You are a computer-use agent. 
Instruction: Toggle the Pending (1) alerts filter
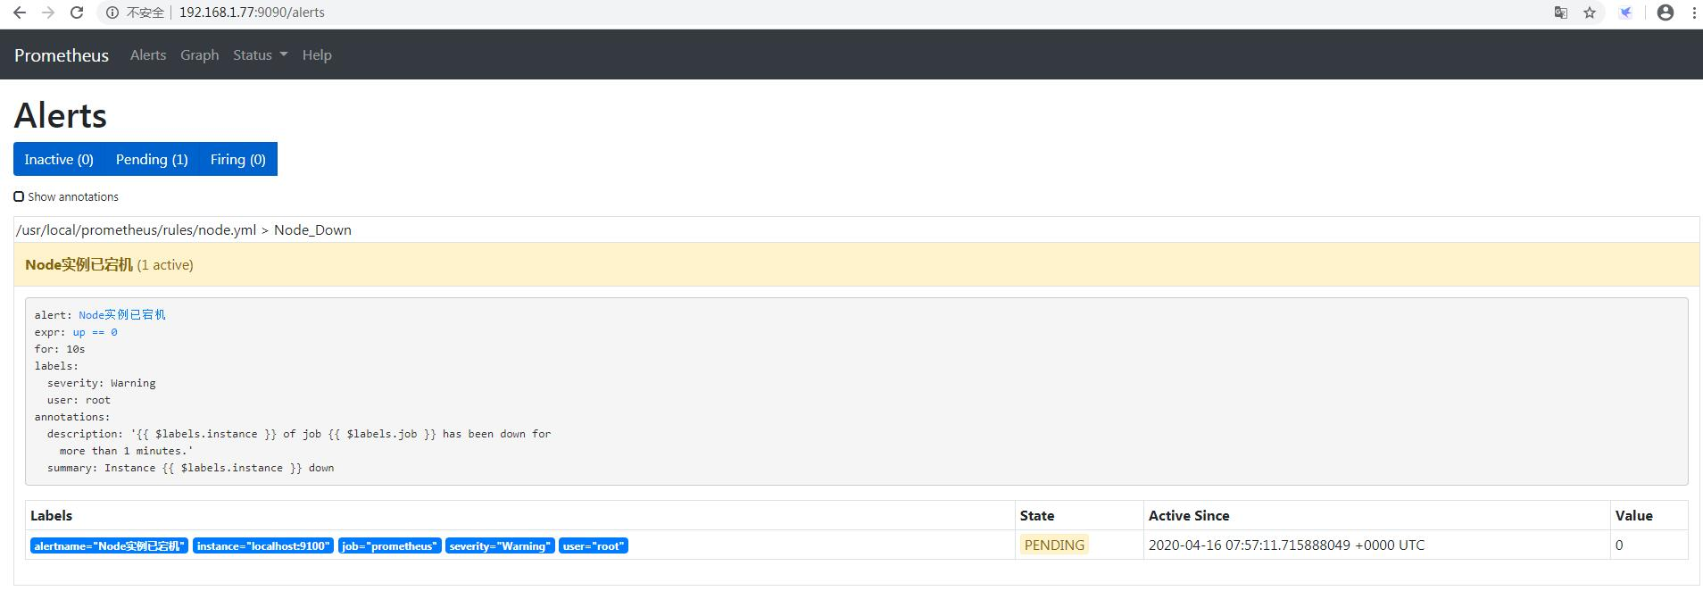[x=152, y=159]
